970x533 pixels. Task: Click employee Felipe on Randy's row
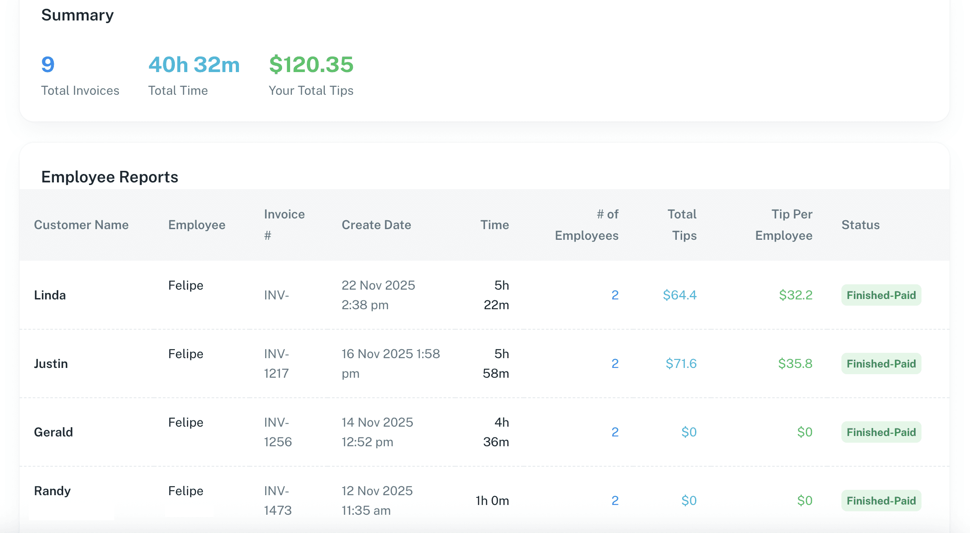(186, 491)
